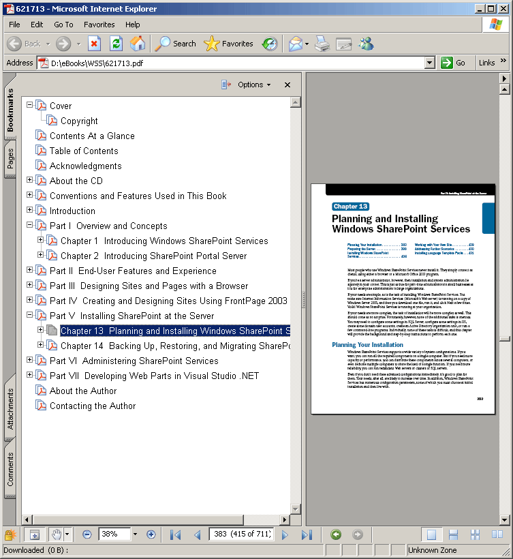Viewport: 513px width, 559px height.
Task: Open the Edit menu
Action: (37, 25)
